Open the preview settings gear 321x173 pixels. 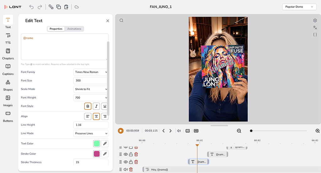click(x=315, y=20)
